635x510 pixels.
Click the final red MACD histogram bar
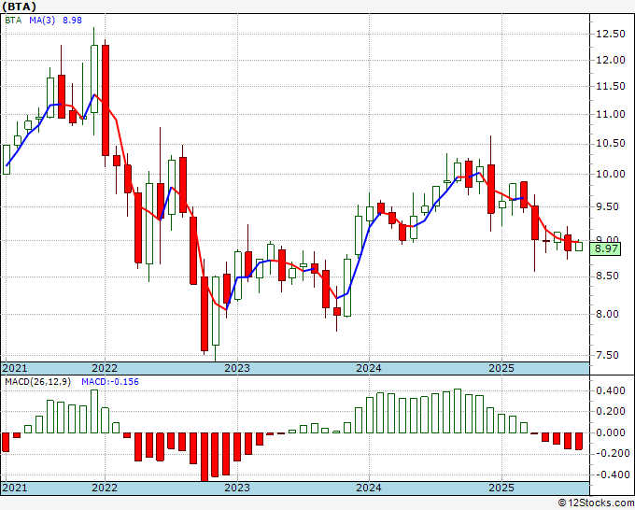[579, 441]
